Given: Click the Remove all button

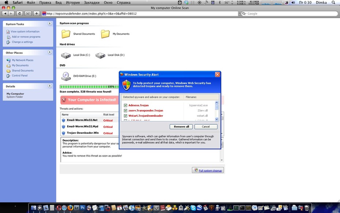Looking at the screenshot, I should (x=181, y=127).
